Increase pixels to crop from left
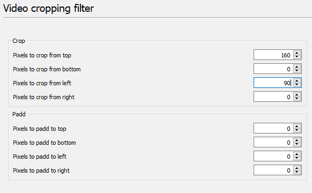This screenshot has height=193, width=312. [x=296, y=80]
